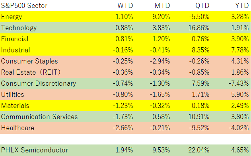
Task: Select Materials WTD value -1.23%
Action: pyautogui.click(x=123, y=106)
